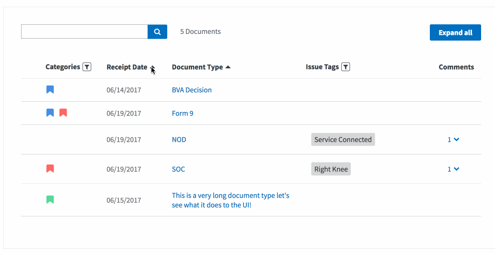495x254 pixels.
Task: Click the 5 Documents count text
Action: click(200, 32)
